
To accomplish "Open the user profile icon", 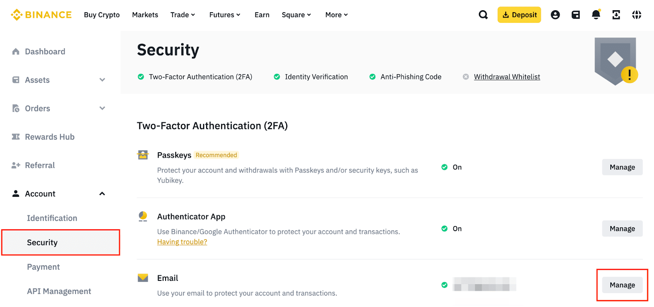I will coord(555,15).
